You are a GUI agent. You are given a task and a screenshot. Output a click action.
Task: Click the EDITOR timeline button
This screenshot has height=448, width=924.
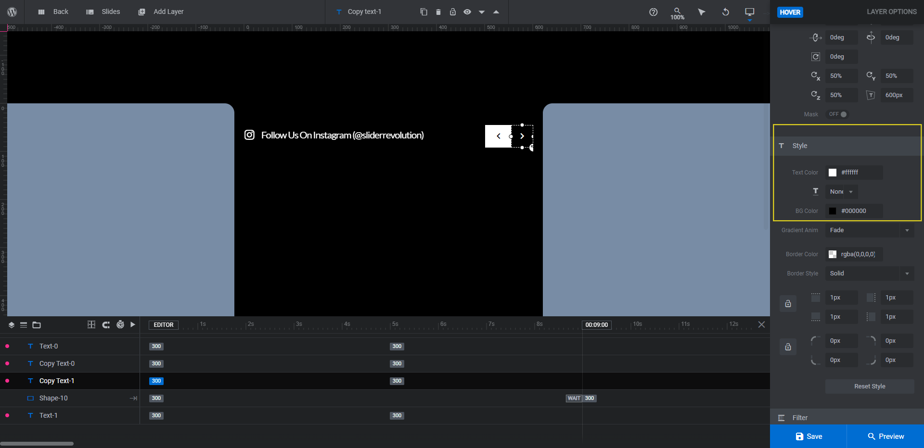coord(164,325)
